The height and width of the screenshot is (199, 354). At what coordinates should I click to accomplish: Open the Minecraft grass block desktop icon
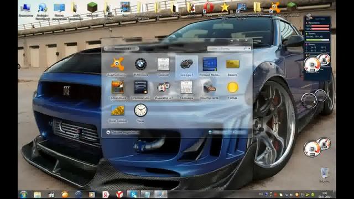pyautogui.click(x=92, y=9)
